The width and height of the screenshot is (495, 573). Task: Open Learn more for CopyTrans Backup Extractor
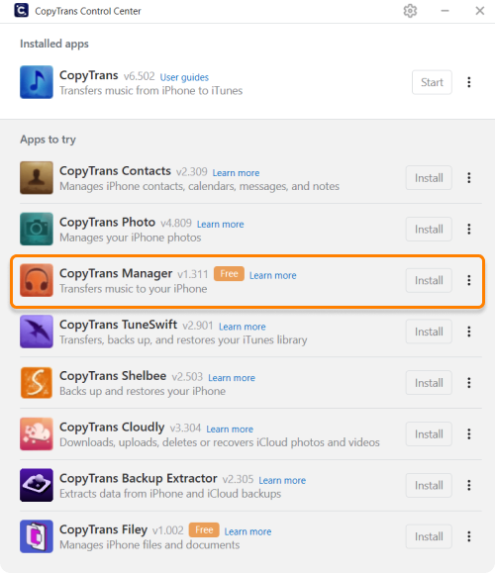pos(282,480)
